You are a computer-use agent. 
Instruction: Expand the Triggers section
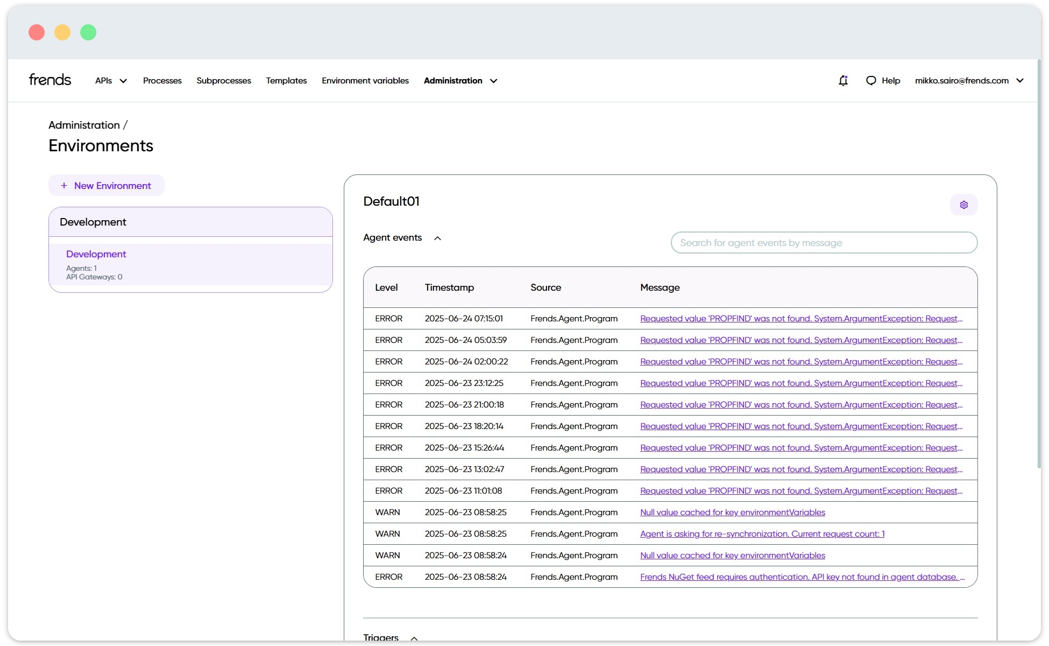414,638
